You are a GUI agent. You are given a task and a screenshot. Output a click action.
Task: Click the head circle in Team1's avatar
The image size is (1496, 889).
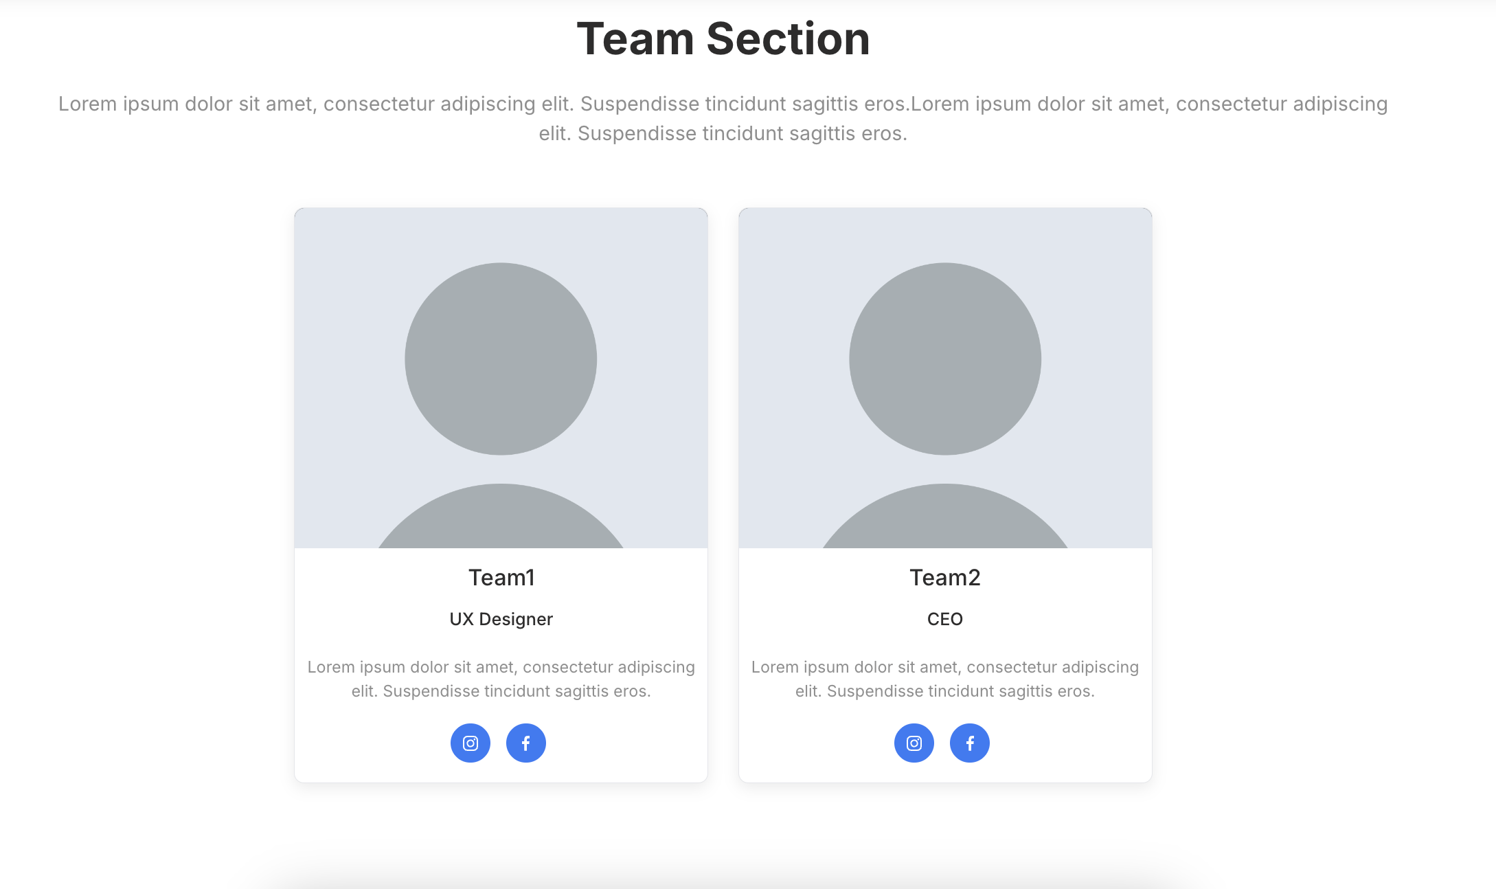(501, 359)
